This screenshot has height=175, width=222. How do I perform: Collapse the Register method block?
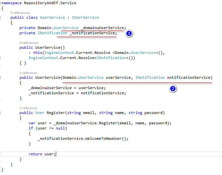pyautogui.click(x=1, y=113)
